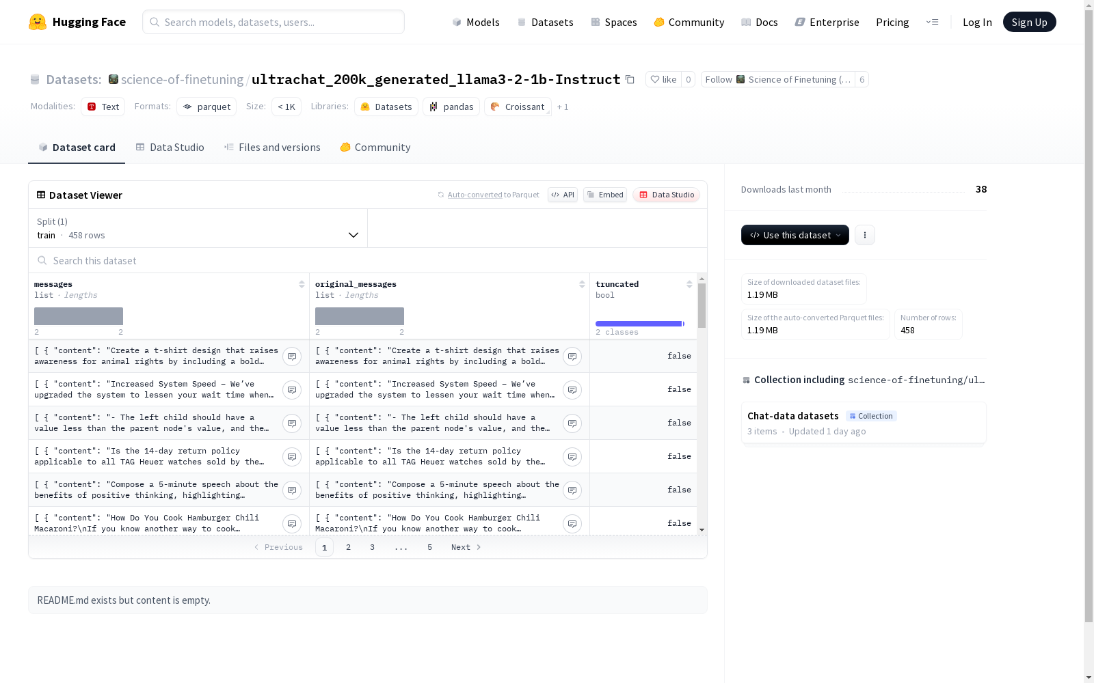Switch to the Data Studio tab
1094x683 pixels.
point(170,148)
